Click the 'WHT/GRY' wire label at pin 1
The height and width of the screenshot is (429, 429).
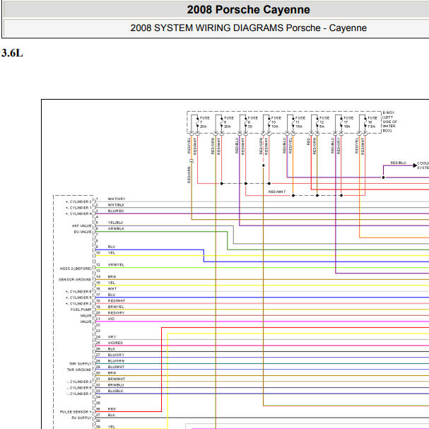click(117, 199)
